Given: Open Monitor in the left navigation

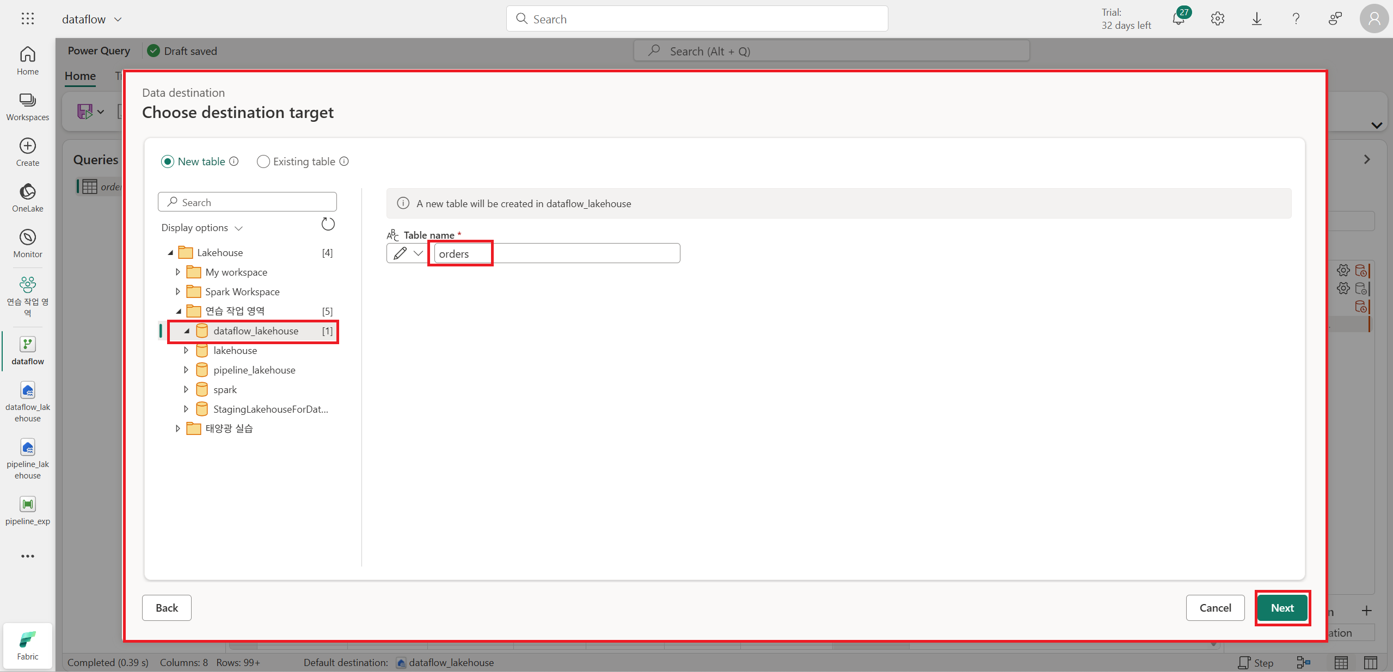Looking at the screenshot, I should click(28, 243).
